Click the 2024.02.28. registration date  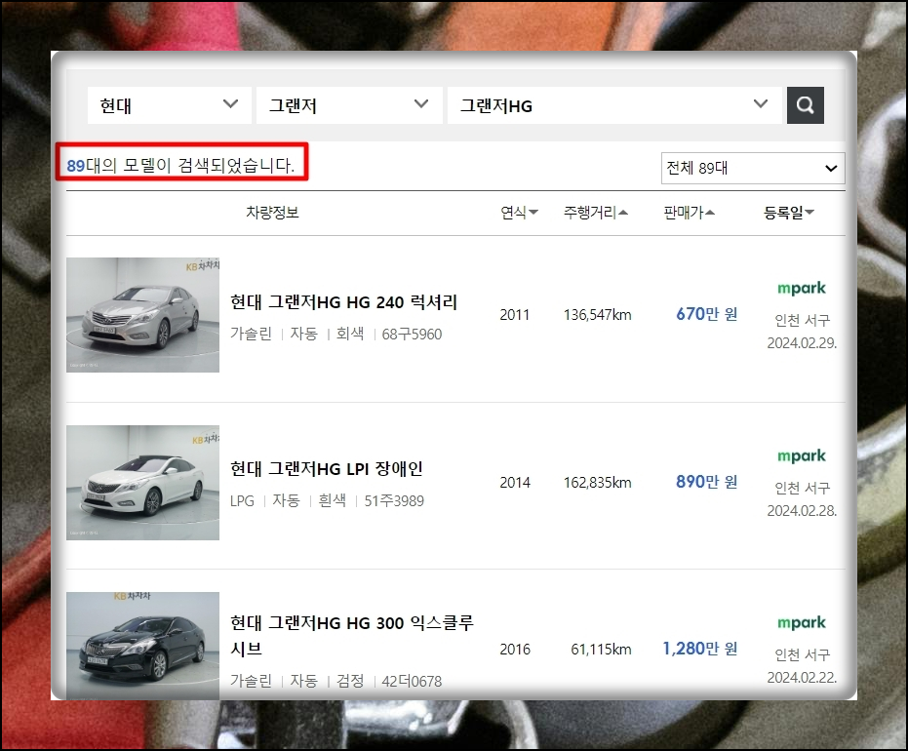click(802, 511)
